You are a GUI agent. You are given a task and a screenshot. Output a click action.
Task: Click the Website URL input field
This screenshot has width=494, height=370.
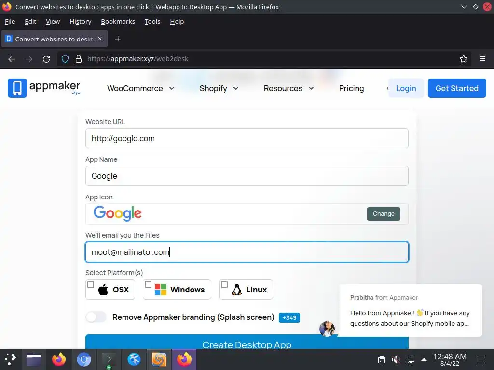coord(247,138)
